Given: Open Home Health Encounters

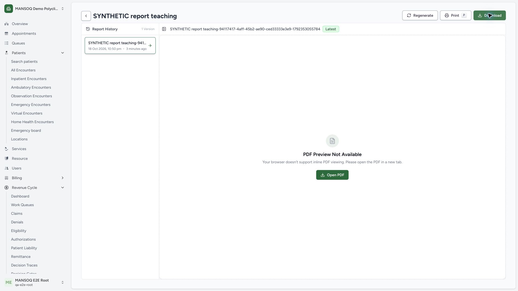Looking at the screenshot, I should 32,122.
